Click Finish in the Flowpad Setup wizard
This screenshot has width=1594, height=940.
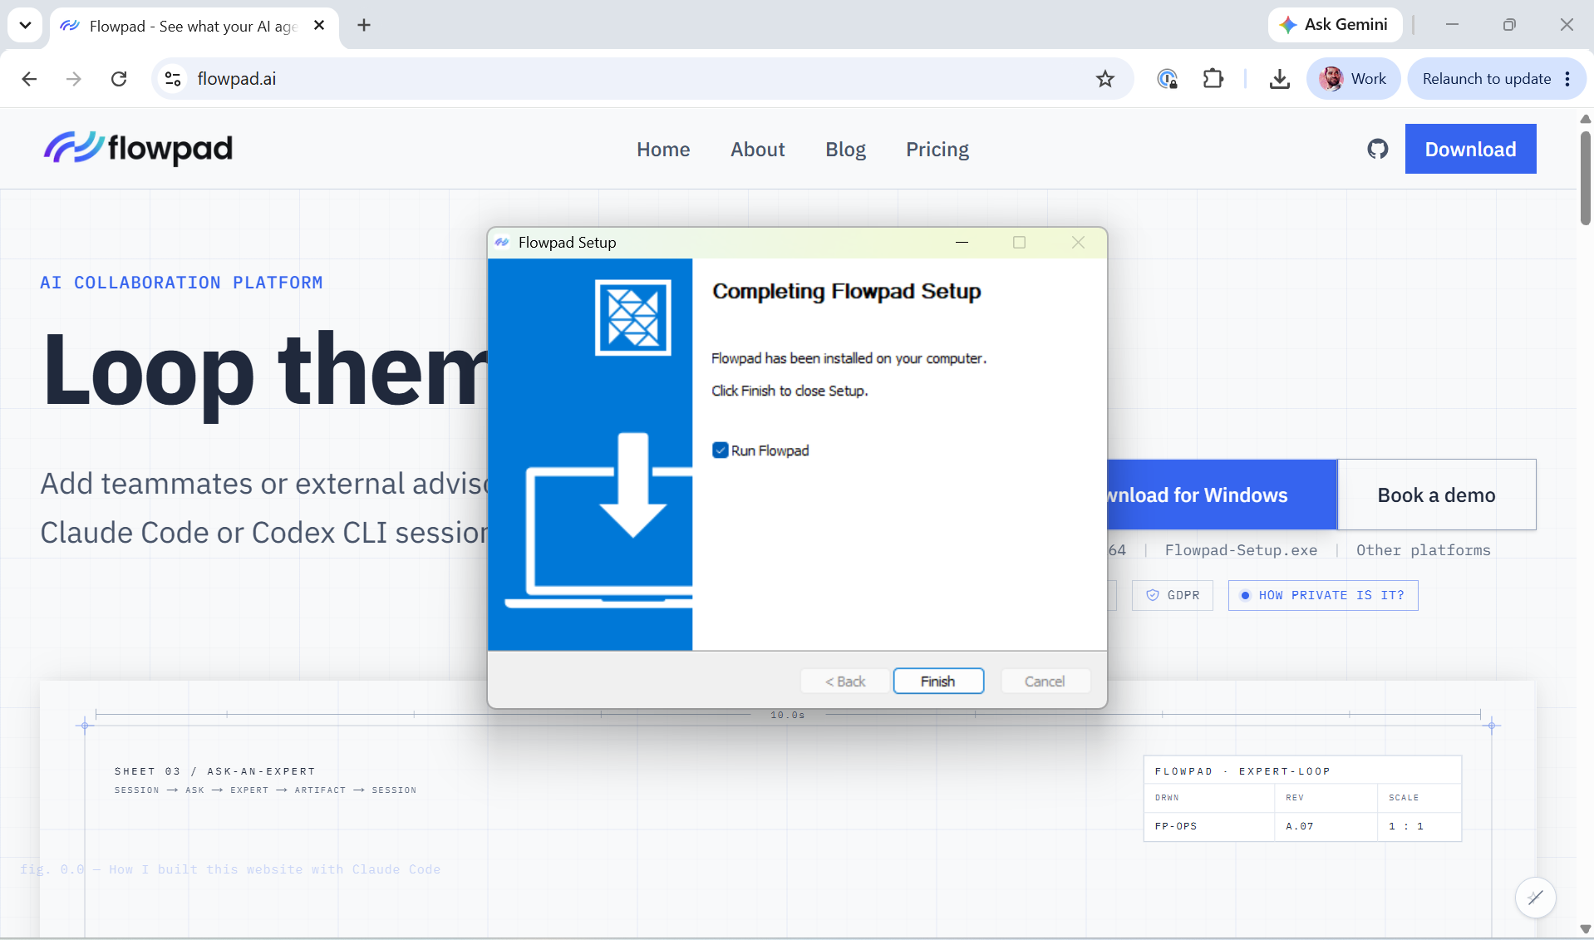[938, 682]
